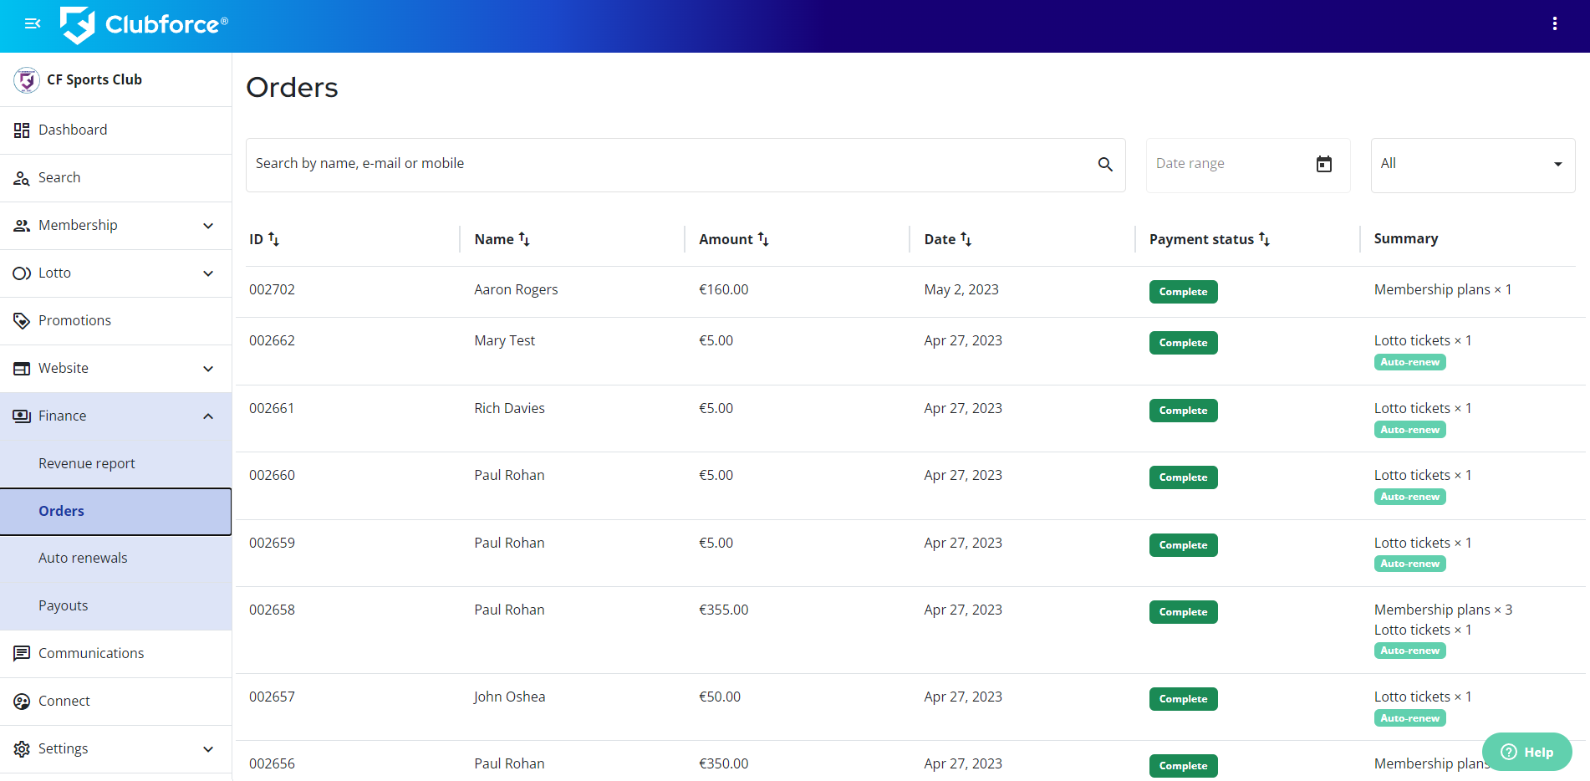Collapse the sidebar with the hamburger menu icon
1590x781 pixels.
[x=33, y=24]
